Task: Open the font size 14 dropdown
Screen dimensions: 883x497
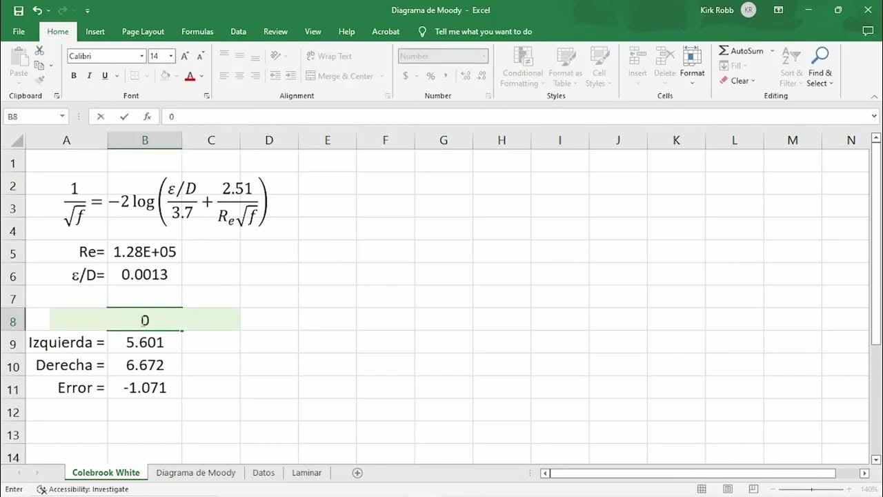Action: (x=171, y=56)
